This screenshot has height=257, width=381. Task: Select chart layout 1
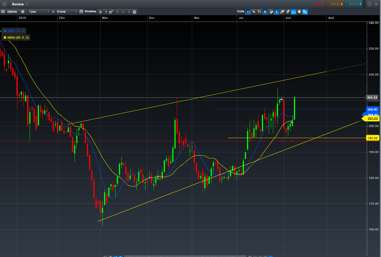tap(106, 12)
